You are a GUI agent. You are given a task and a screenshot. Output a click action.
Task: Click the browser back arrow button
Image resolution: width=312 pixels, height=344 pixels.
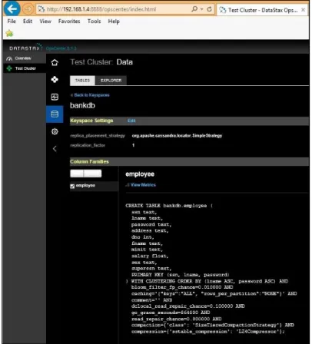tap(12, 9)
